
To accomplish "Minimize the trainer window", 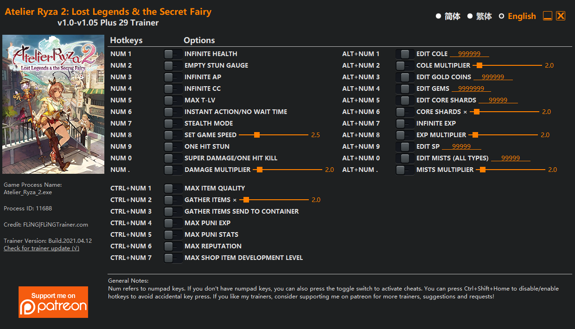I will 548,16.
